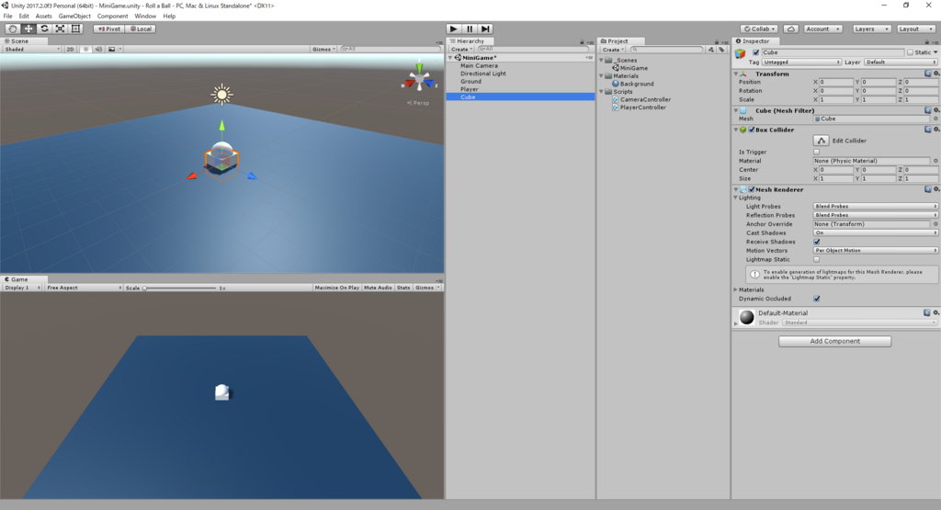Disable Box Collider component checkbox
This screenshot has width=941, height=510.
pyautogui.click(x=752, y=130)
